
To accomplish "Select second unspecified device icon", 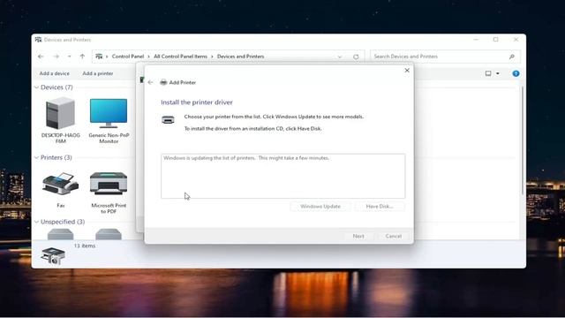I will (109, 234).
